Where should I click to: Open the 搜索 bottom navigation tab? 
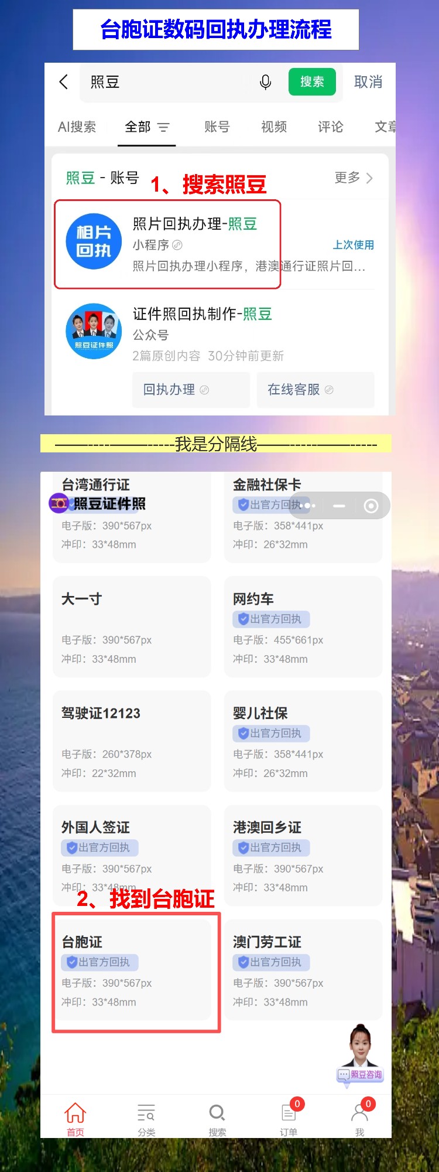point(217,1119)
